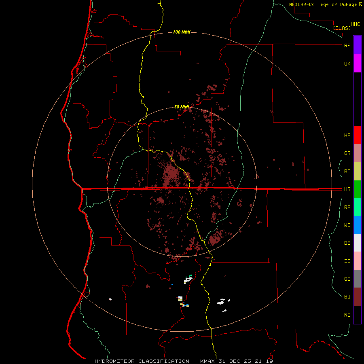The width and height of the screenshot is (364, 364).
Task: Click the HR legend label
Action: (x=347, y=189)
